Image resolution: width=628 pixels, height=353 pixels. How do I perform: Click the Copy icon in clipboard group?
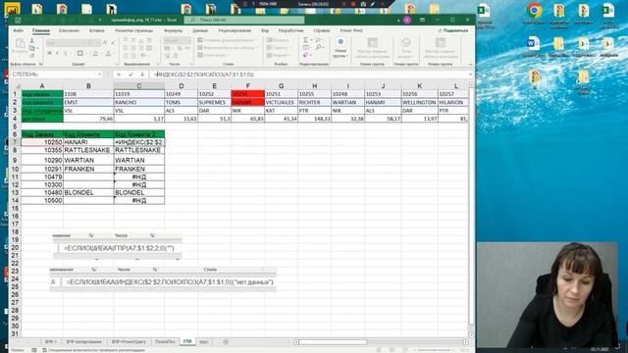point(32,48)
